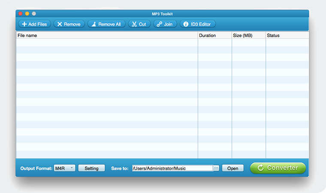The image size is (326, 193).
Task: Select the Join files tool
Action: pos(165,24)
